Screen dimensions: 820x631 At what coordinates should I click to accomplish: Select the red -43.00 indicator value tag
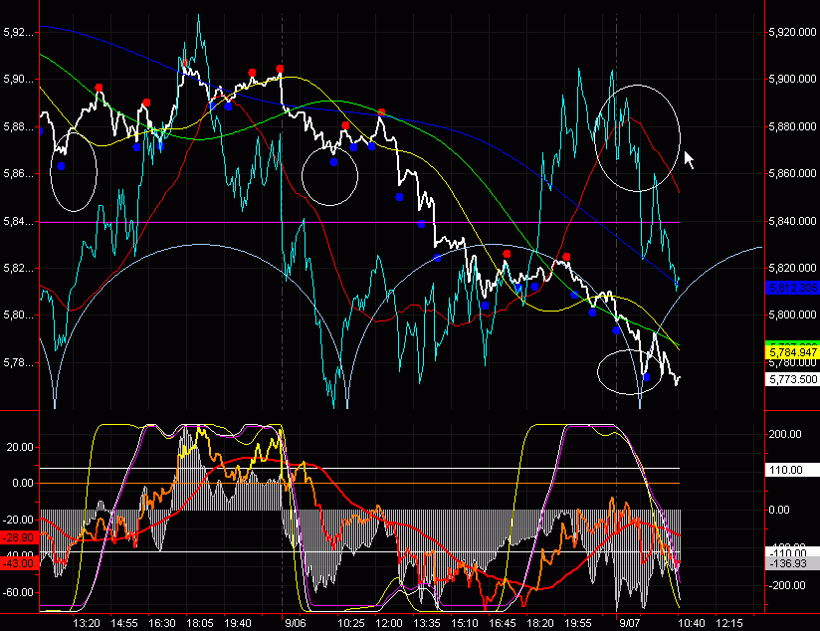18,563
